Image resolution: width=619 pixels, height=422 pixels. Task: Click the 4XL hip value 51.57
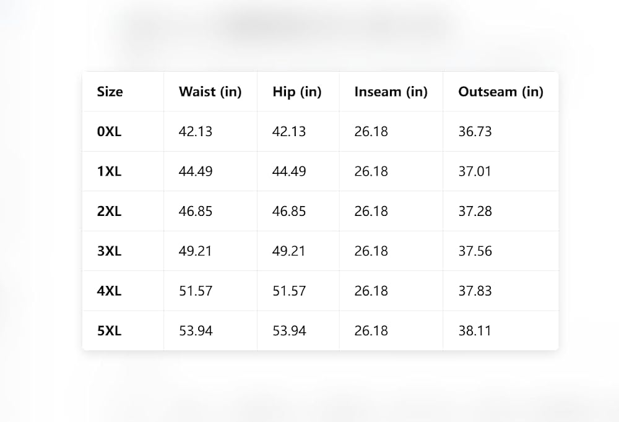point(289,291)
